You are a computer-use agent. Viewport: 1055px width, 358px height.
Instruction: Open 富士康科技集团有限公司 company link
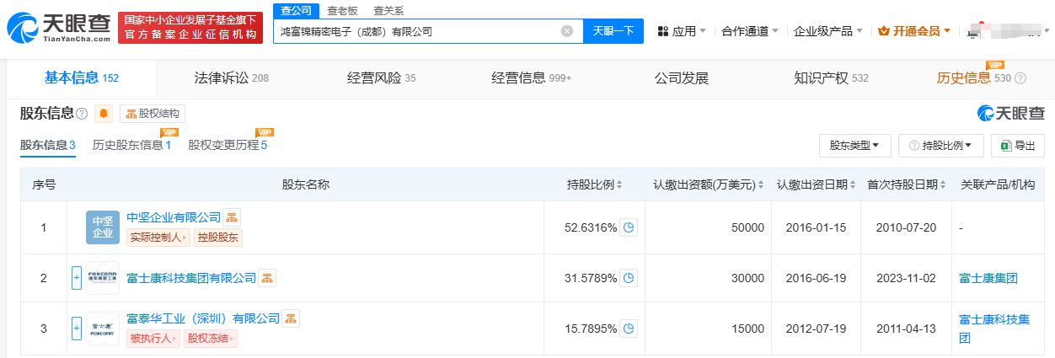[191, 278]
